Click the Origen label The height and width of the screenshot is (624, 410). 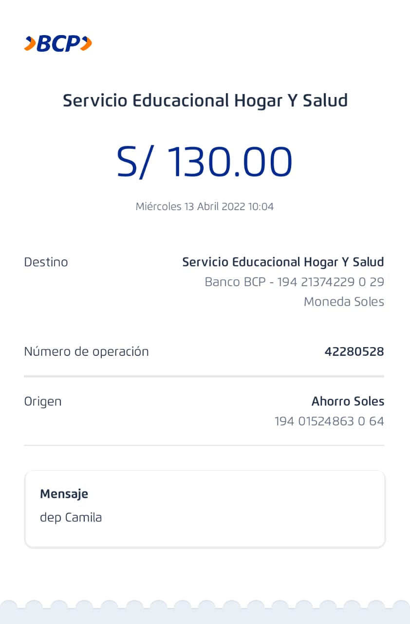pos(43,402)
